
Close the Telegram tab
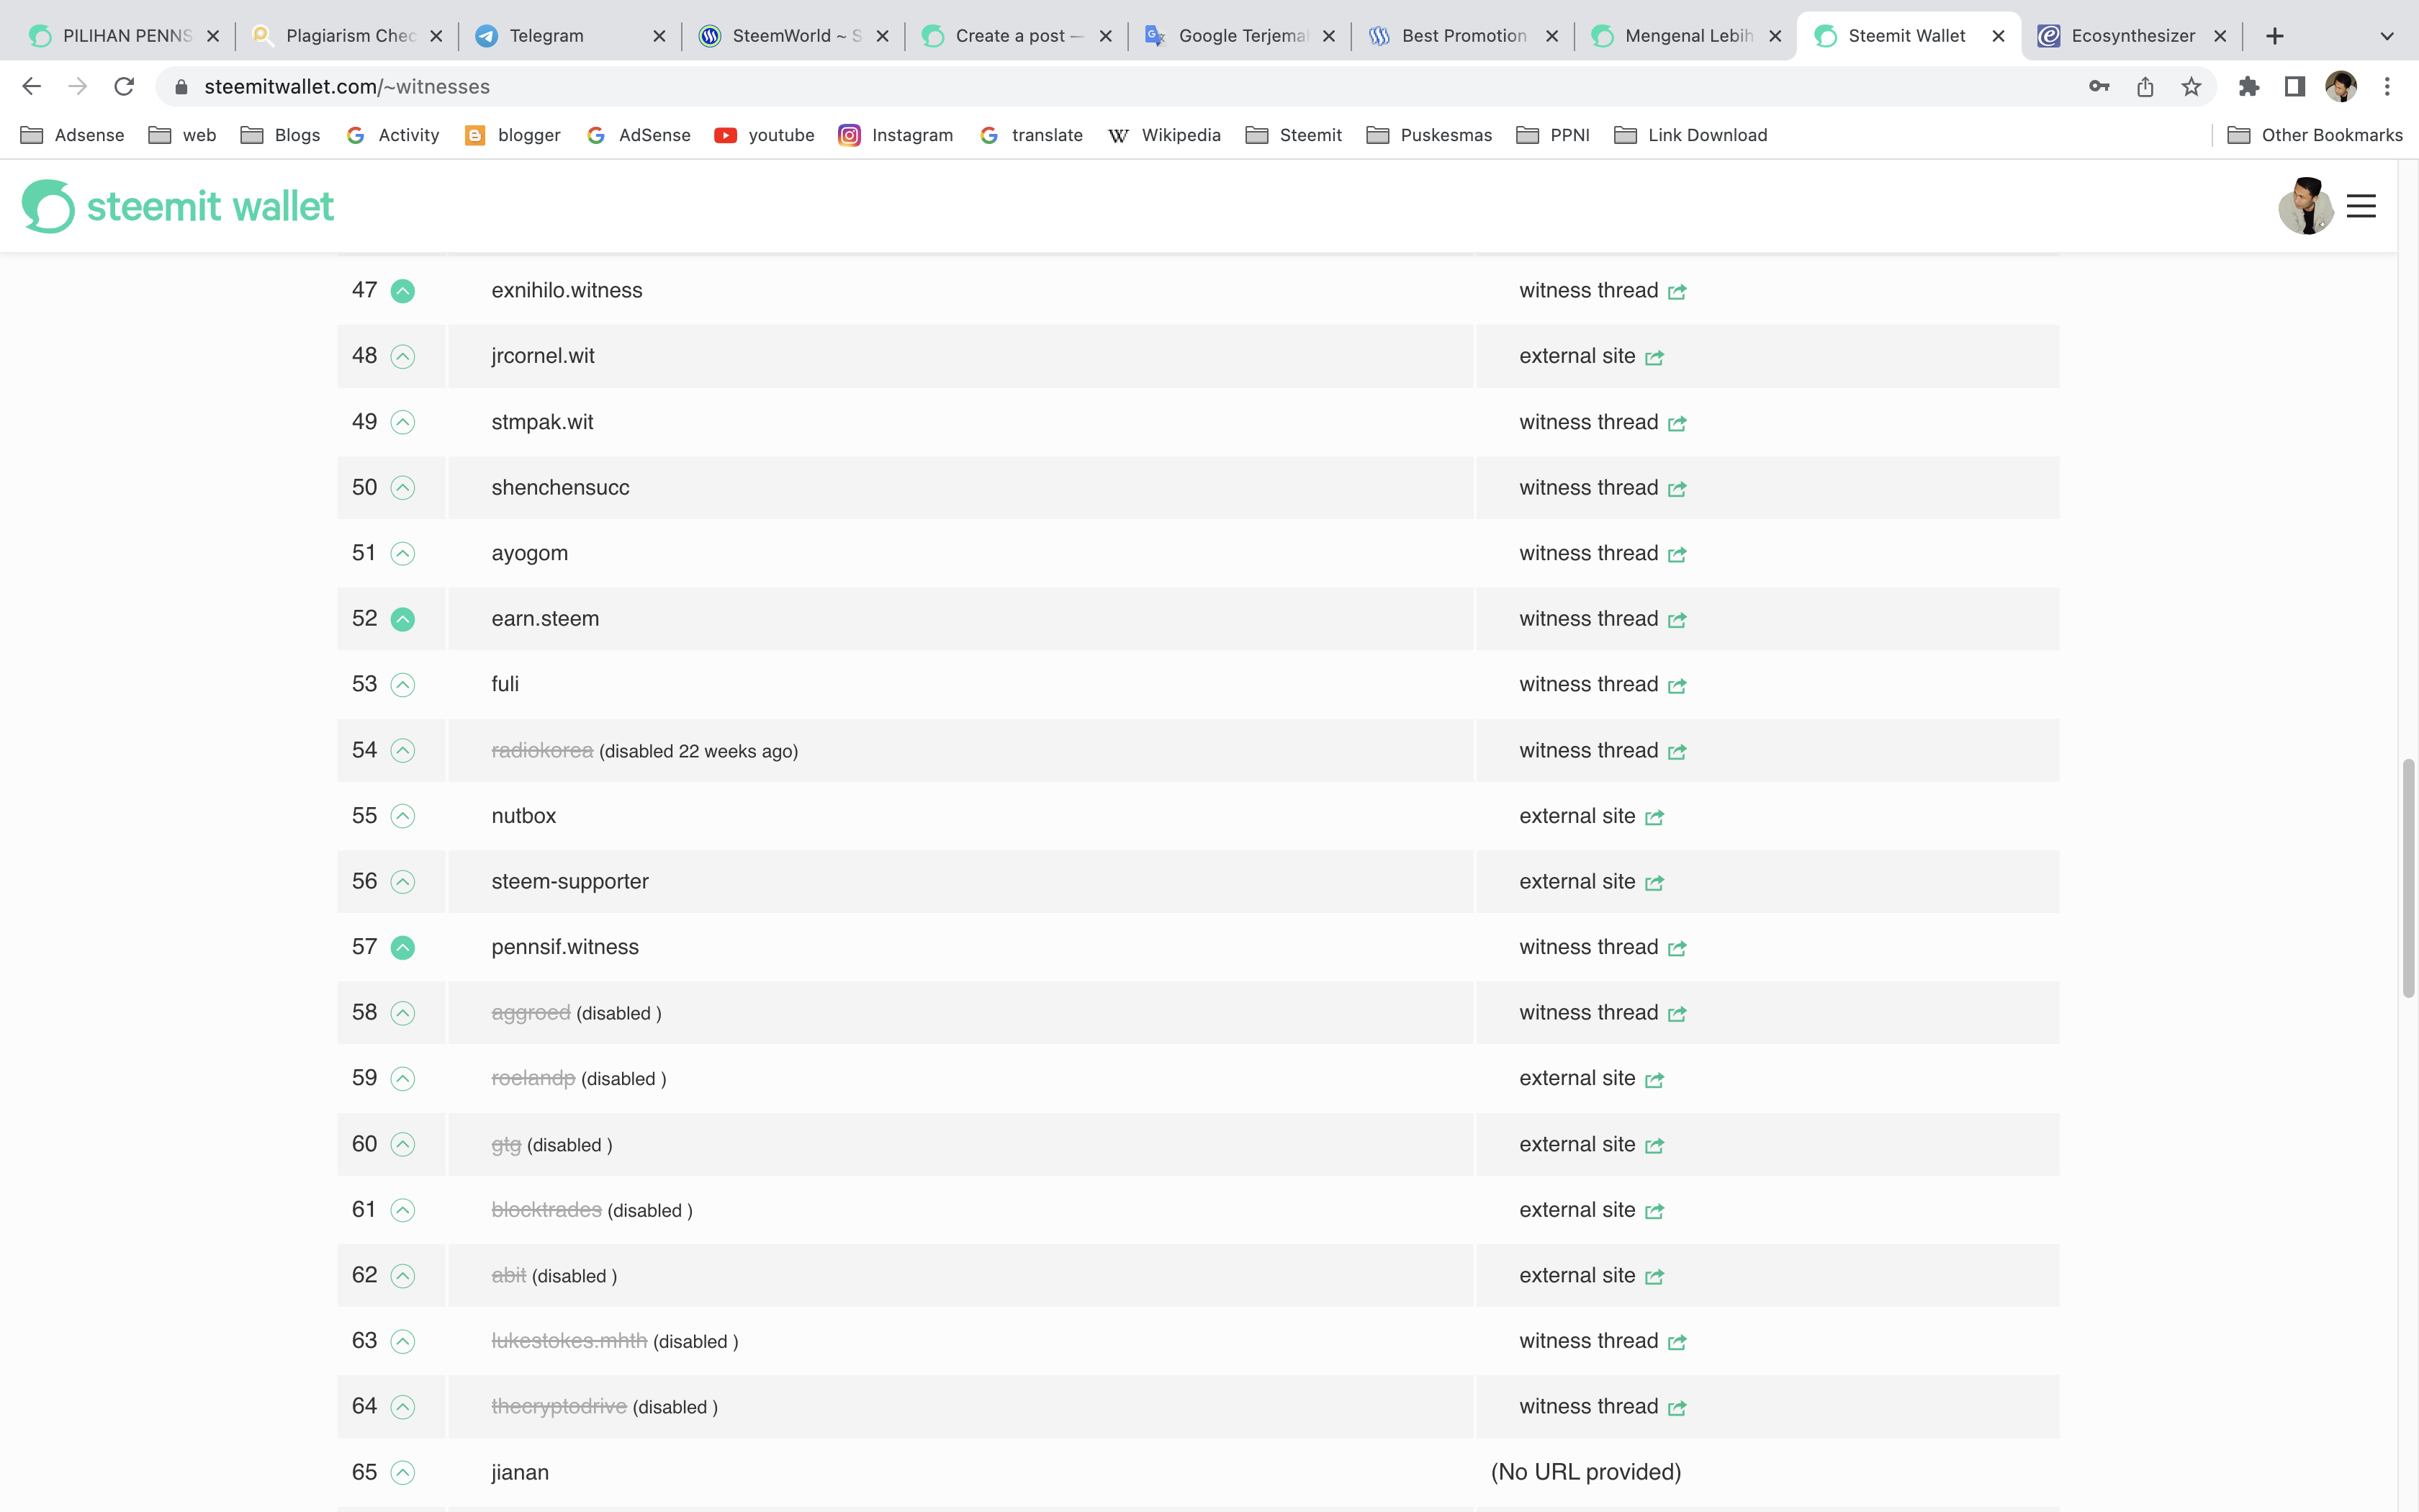coord(659,36)
